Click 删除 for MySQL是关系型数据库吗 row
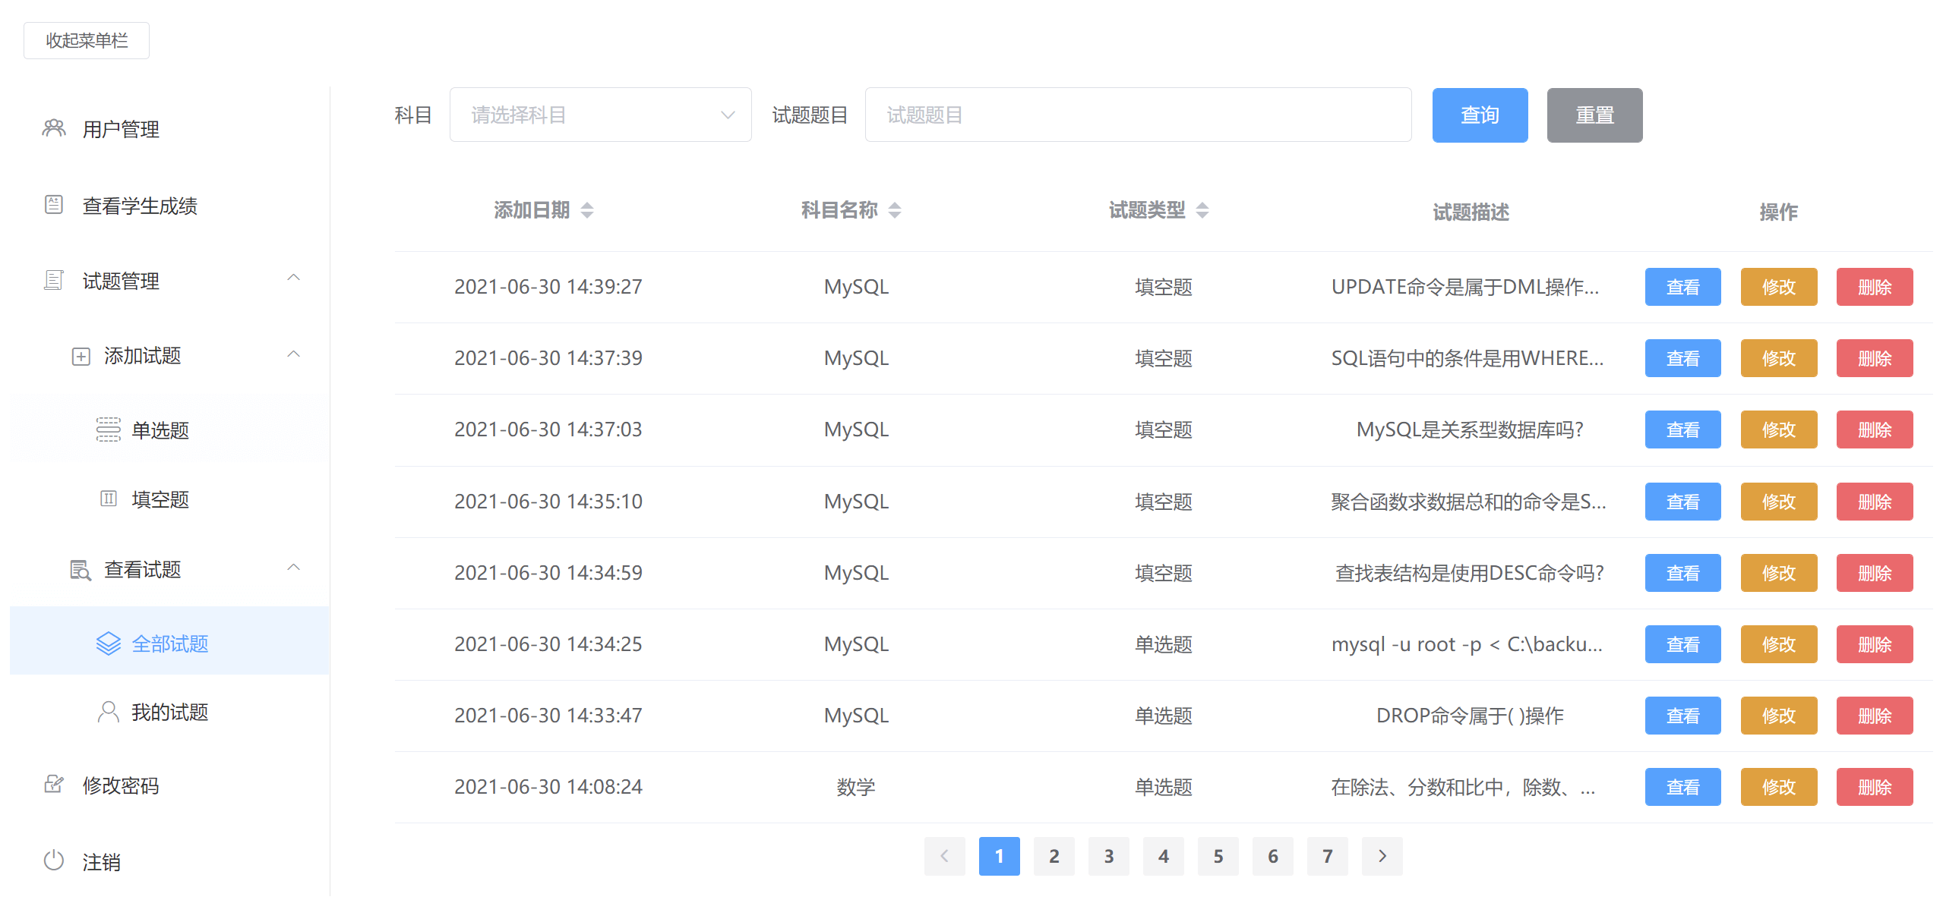Viewport: 1943px width, 903px height. (1874, 429)
